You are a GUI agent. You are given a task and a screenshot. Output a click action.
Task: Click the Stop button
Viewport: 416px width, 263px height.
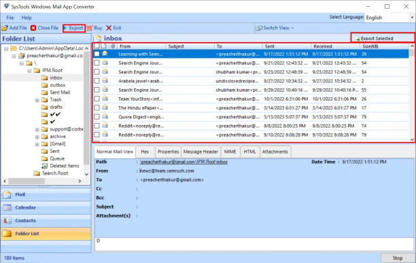[x=397, y=258]
